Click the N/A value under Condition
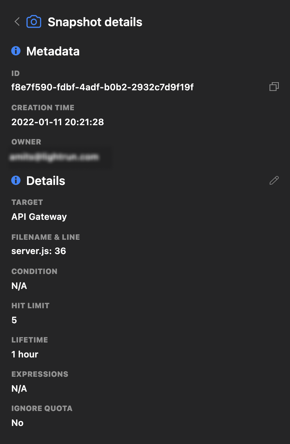 [x=19, y=286]
